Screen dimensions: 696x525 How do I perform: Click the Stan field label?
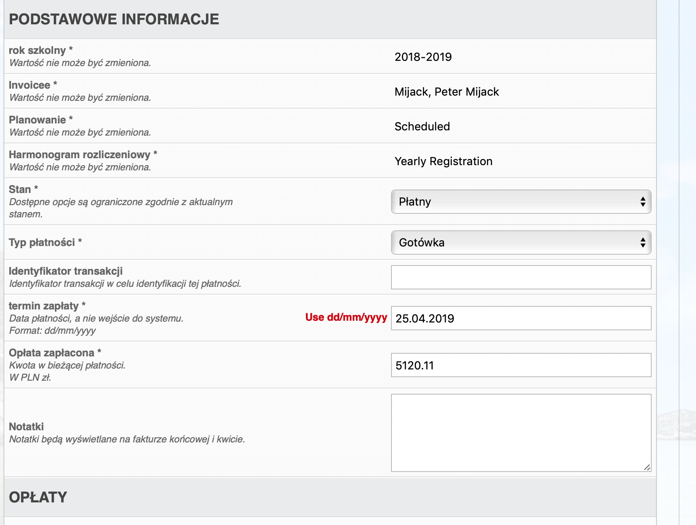click(23, 189)
